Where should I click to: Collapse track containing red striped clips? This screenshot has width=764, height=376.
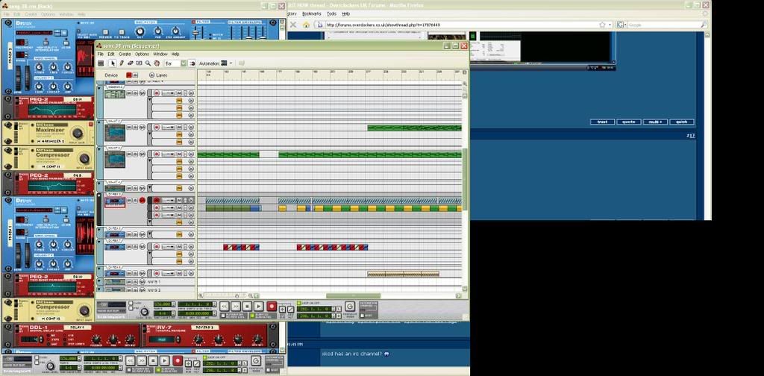[x=99, y=242]
